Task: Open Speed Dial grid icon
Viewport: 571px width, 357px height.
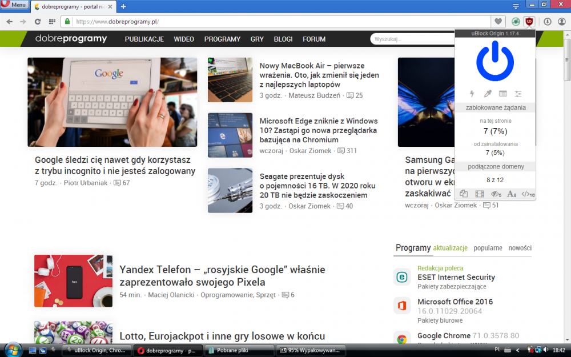Action: (x=52, y=22)
